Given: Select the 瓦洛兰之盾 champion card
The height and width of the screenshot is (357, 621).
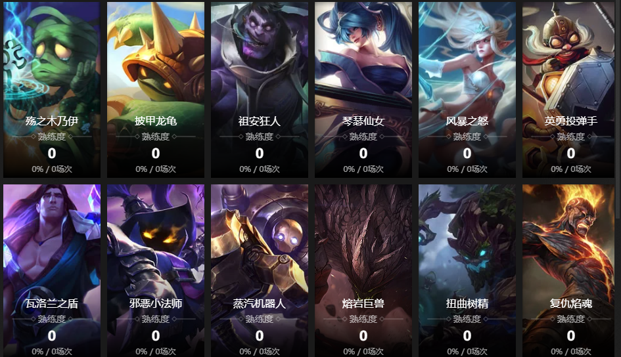Looking at the screenshot, I should [52, 271].
